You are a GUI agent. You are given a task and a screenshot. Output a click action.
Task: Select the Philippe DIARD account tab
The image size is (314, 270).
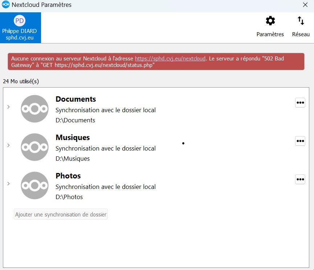click(20, 28)
